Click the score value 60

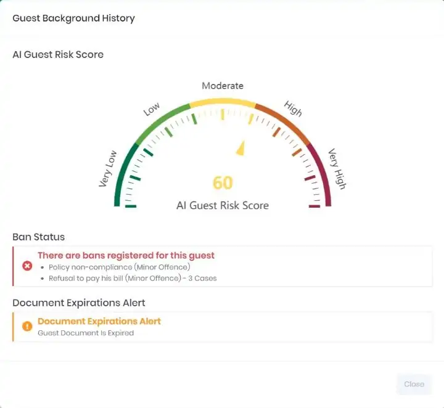click(x=223, y=183)
